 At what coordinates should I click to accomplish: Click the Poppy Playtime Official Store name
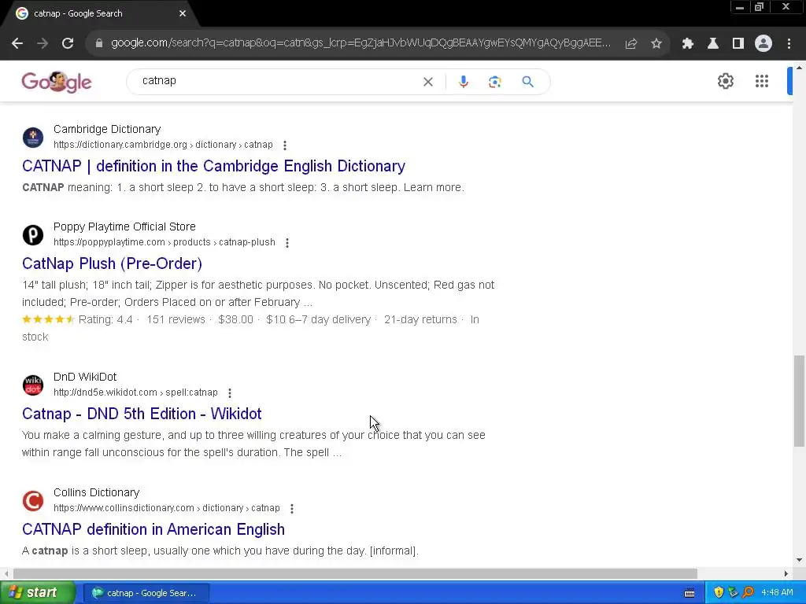(124, 226)
